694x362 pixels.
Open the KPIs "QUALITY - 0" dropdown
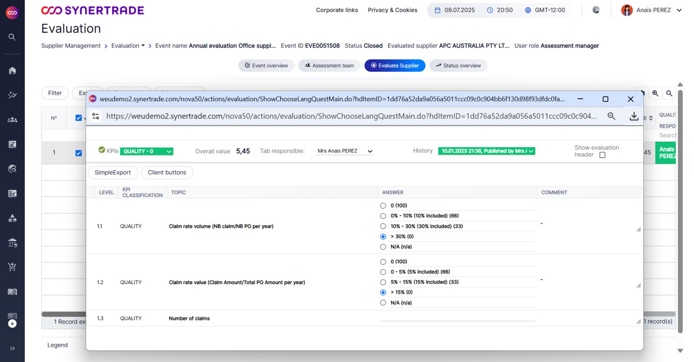147,151
